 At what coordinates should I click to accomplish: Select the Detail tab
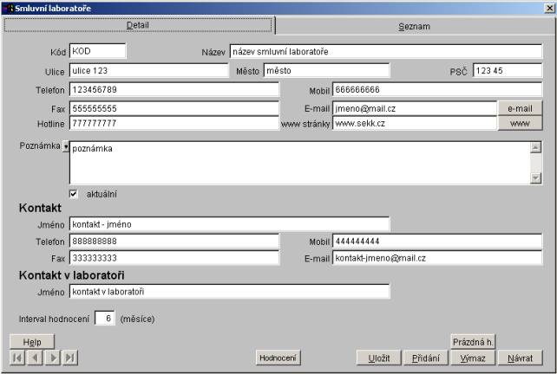[x=138, y=25]
